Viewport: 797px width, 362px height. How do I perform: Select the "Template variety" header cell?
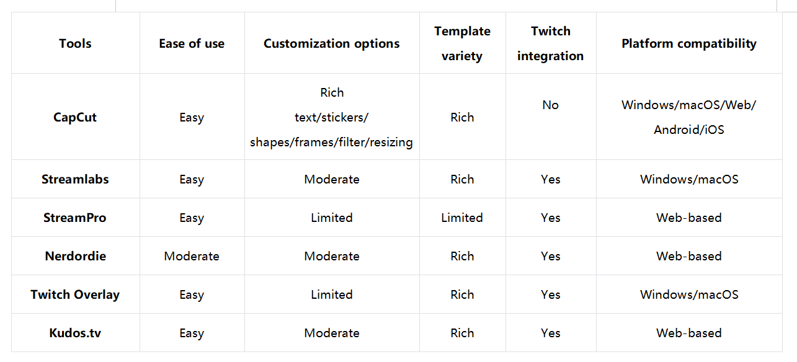[462, 43]
